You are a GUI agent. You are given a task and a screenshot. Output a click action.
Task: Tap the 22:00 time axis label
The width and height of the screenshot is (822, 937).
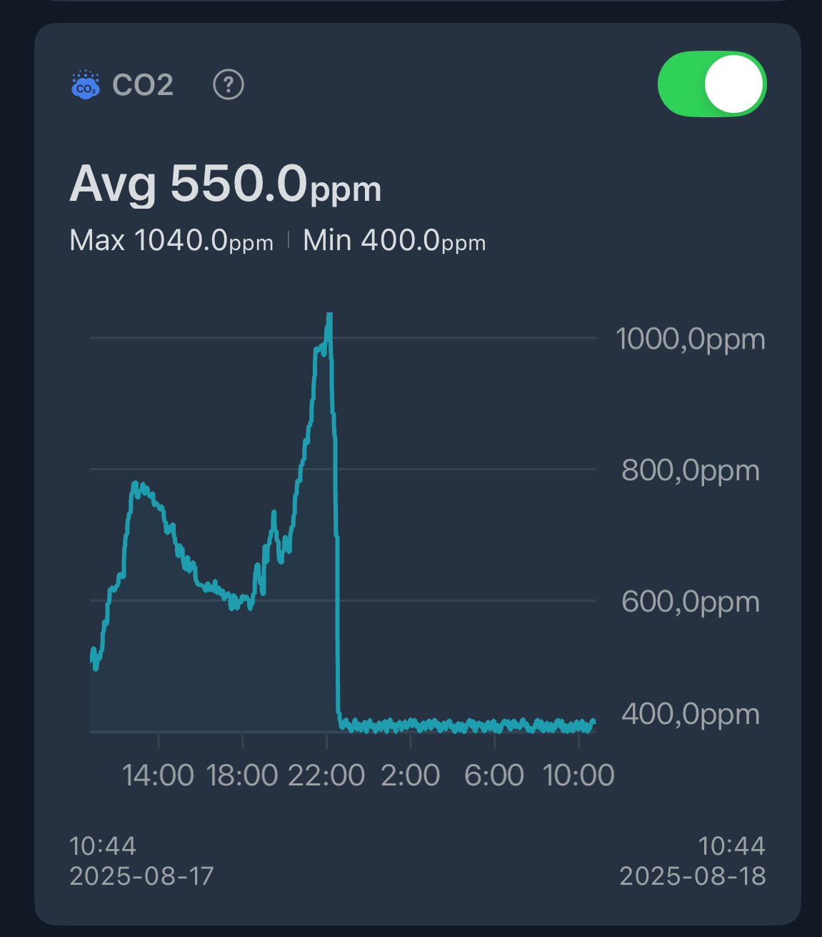click(x=326, y=775)
